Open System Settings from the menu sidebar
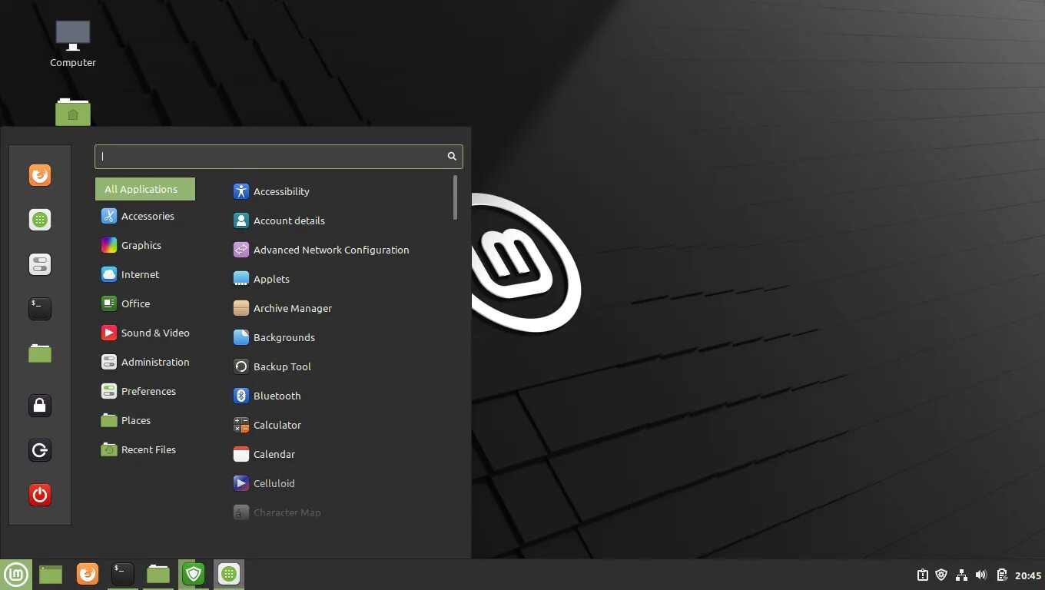 tap(39, 264)
